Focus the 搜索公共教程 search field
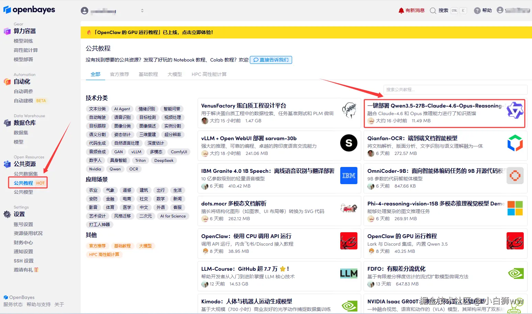This screenshot has height=314, width=532. 455,90
